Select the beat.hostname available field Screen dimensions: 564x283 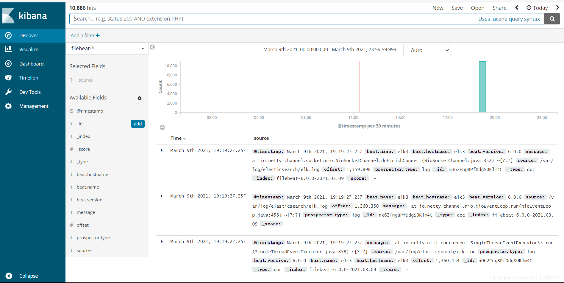coord(92,175)
